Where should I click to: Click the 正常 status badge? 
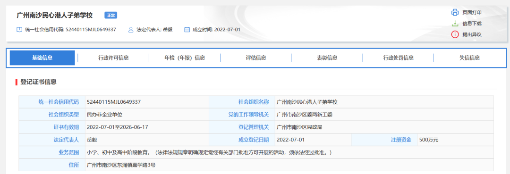pyautogui.click(x=110, y=15)
